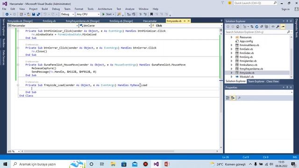Click the Save All toolbar icon
The height and width of the screenshot is (168, 299).
click(38, 14)
